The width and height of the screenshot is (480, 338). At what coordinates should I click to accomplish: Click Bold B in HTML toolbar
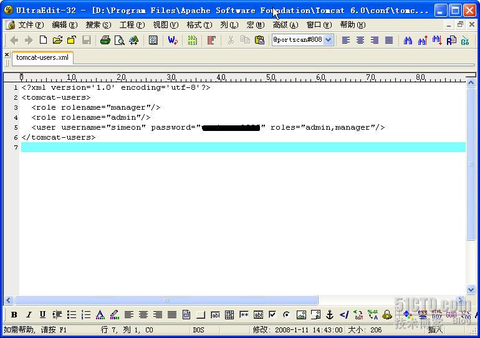14,314
